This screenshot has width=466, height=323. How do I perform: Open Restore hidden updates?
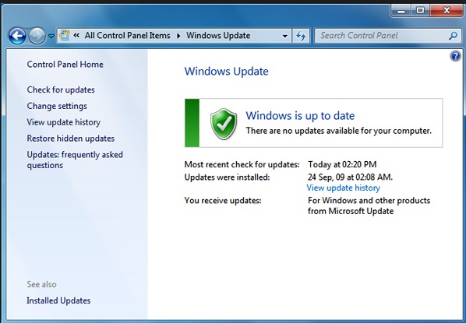pos(71,139)
